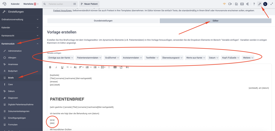
Task: Expand Ordinationsverwaltung in sidebar
Action: 21,20
